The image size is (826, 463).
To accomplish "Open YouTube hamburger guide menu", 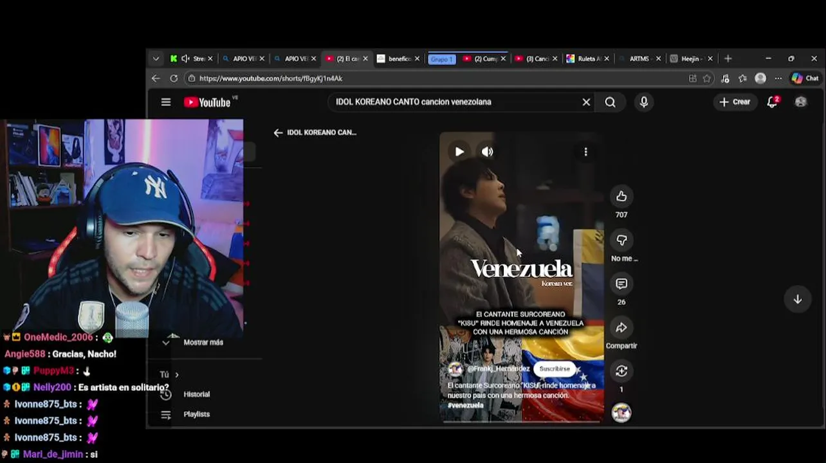I will (166, 102).
